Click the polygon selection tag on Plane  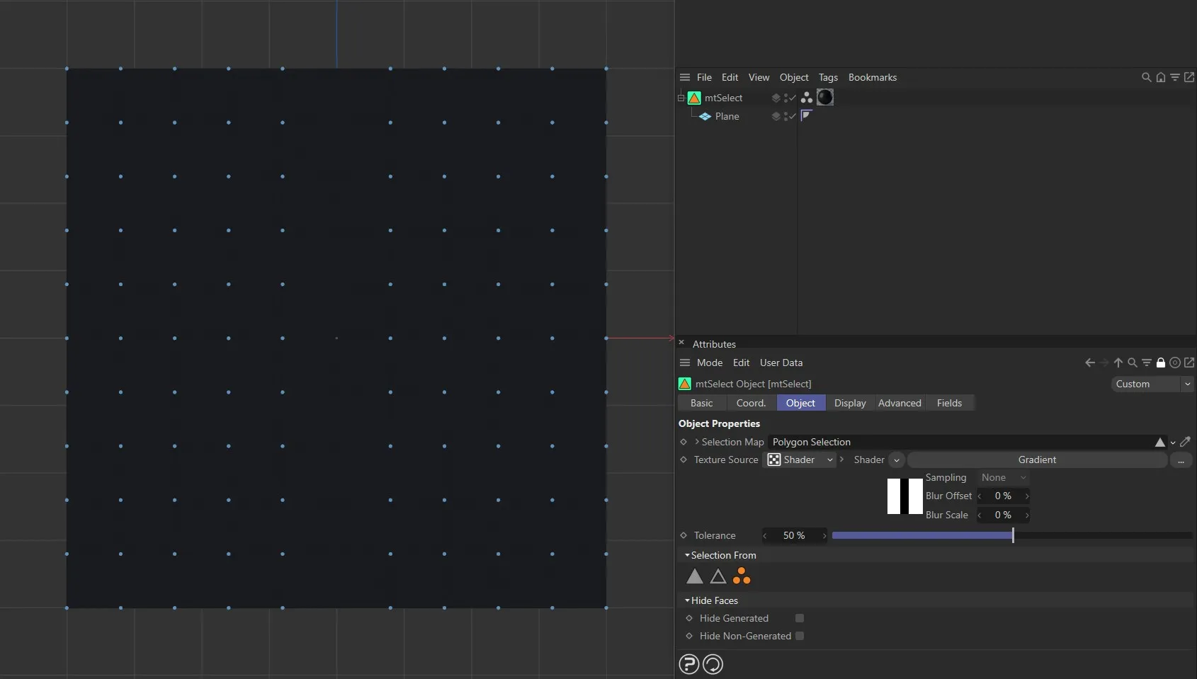807,115
